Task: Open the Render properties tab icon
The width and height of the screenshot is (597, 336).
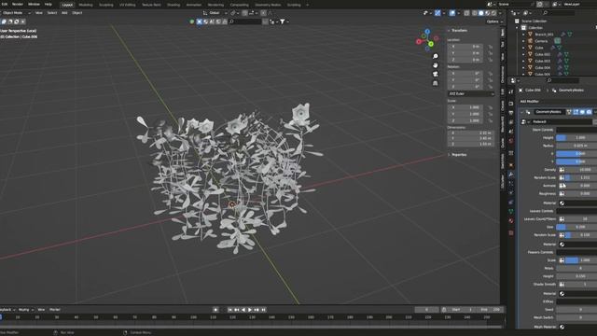Action: tap(511, 104)
